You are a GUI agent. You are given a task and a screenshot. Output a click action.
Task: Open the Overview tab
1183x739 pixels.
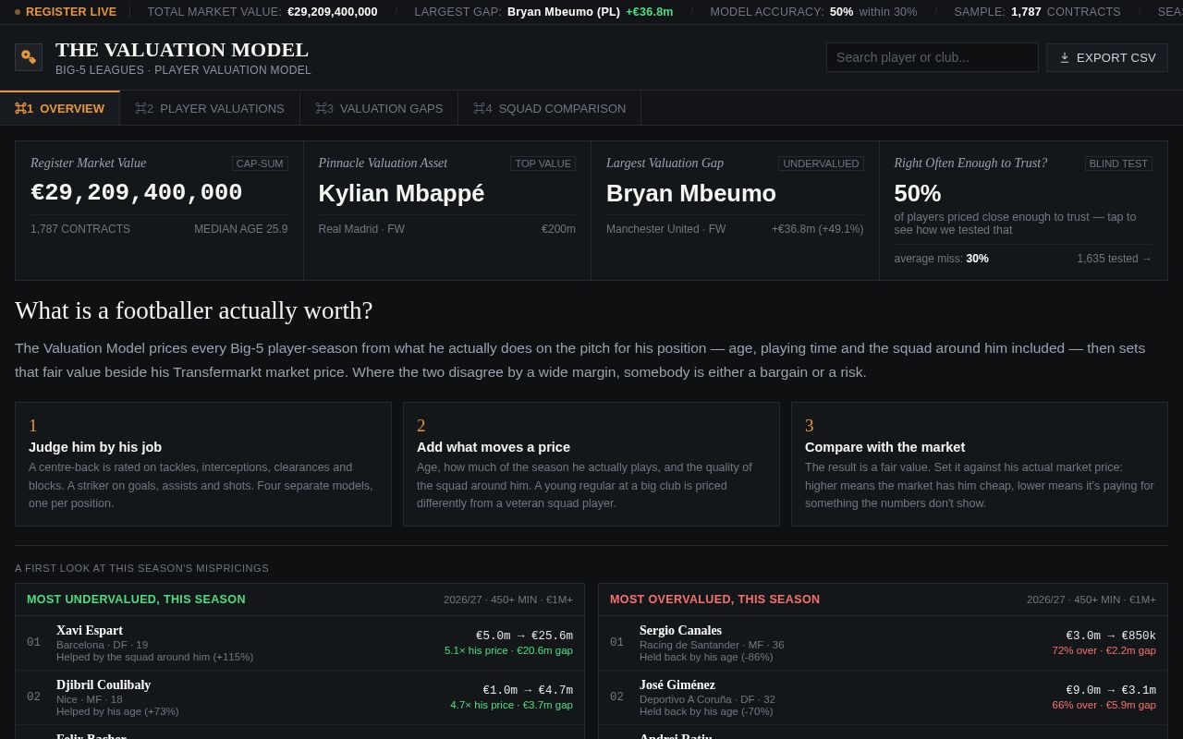(60, 108)
